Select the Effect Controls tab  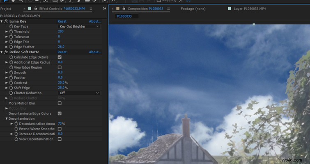click(x=62, y=9)
